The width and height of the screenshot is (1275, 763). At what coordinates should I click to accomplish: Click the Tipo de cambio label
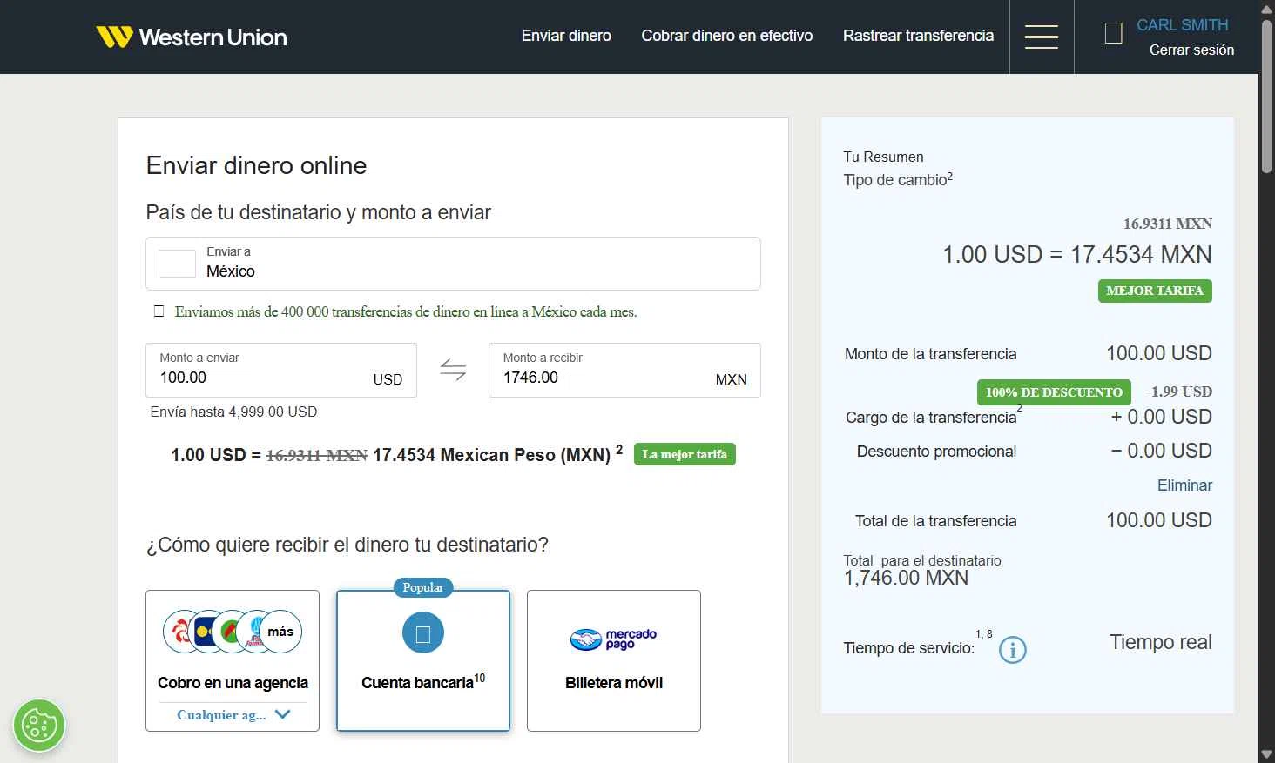(x=898, y=179)
